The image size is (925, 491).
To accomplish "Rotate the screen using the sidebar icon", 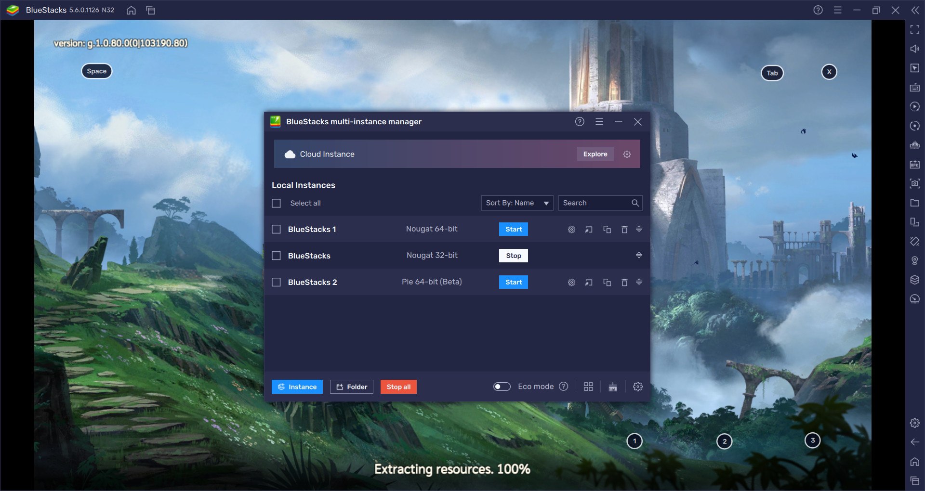I will (x=914, y=242).
